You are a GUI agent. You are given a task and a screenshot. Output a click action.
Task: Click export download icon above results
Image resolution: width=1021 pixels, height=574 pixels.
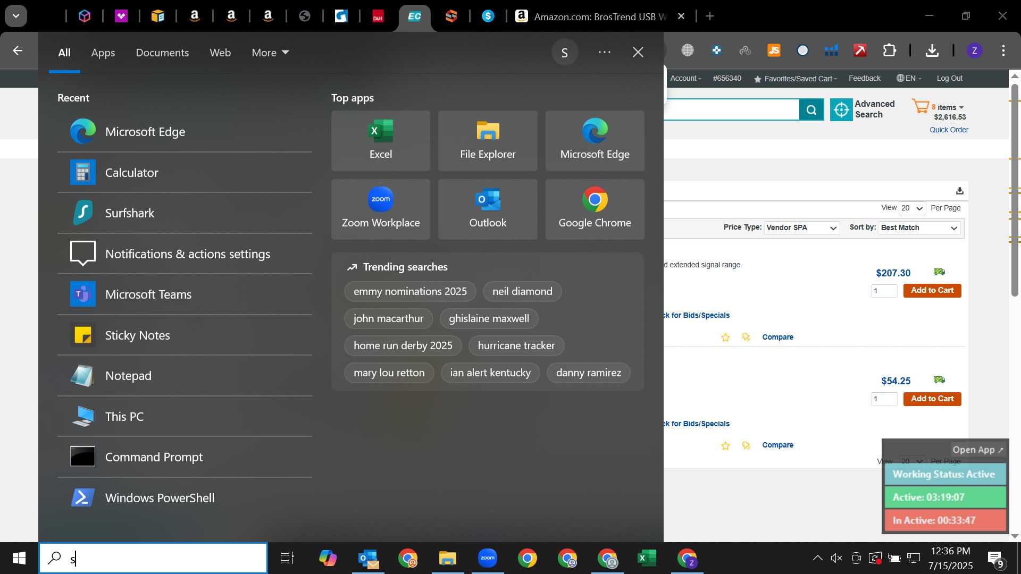pyautogui.click(x=960, y=191)
